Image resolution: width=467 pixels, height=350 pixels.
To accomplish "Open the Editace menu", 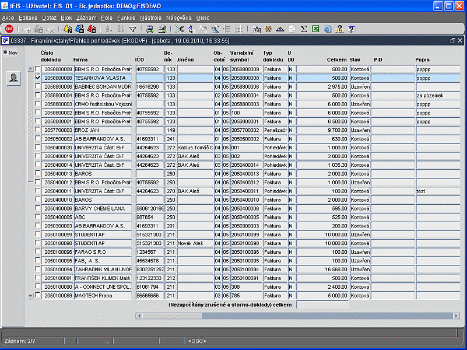I will (x=28, y=18).
